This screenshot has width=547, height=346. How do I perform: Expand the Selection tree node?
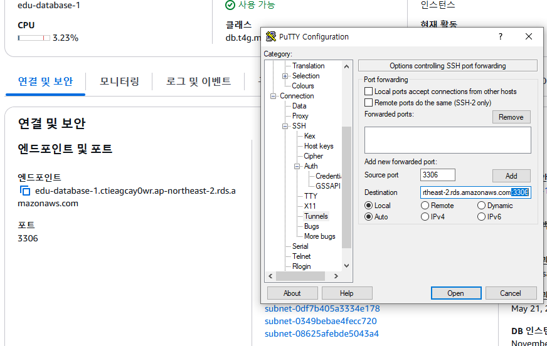285,76
